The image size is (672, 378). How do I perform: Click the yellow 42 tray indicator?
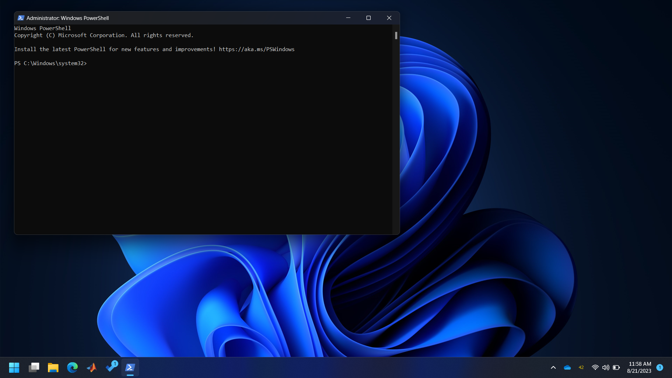click(581, 367)
